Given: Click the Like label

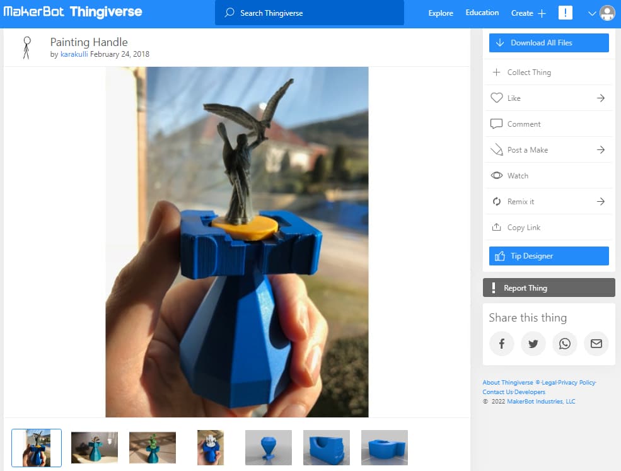Looking at the screenshot, I should point(514,98).
